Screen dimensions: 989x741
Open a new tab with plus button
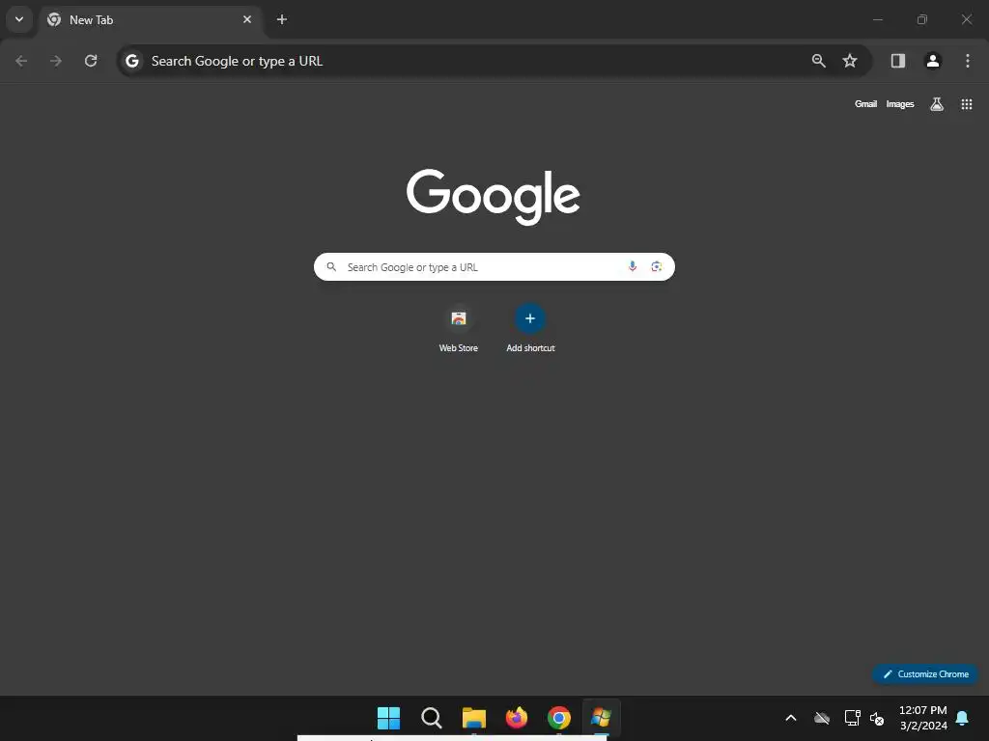(282, 19)
